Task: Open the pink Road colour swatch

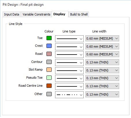Action: [49, 54]
